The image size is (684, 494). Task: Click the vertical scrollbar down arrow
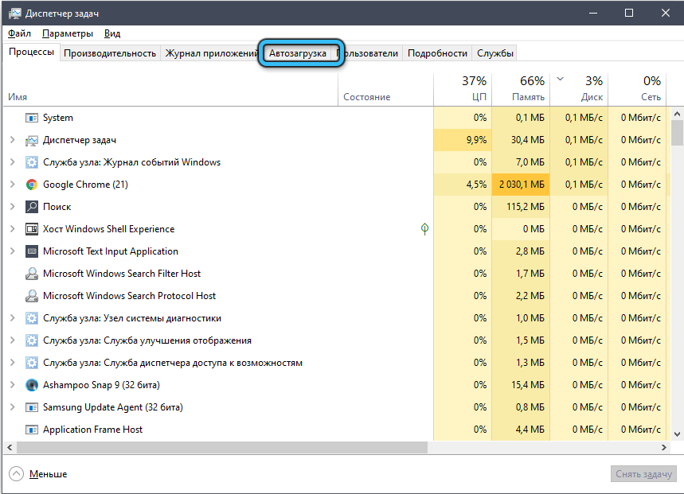tap(677, 434)
